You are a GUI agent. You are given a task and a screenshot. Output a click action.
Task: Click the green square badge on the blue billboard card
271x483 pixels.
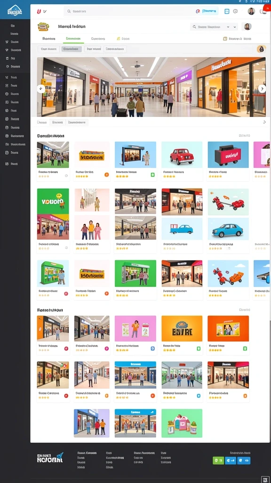point(152,175)
